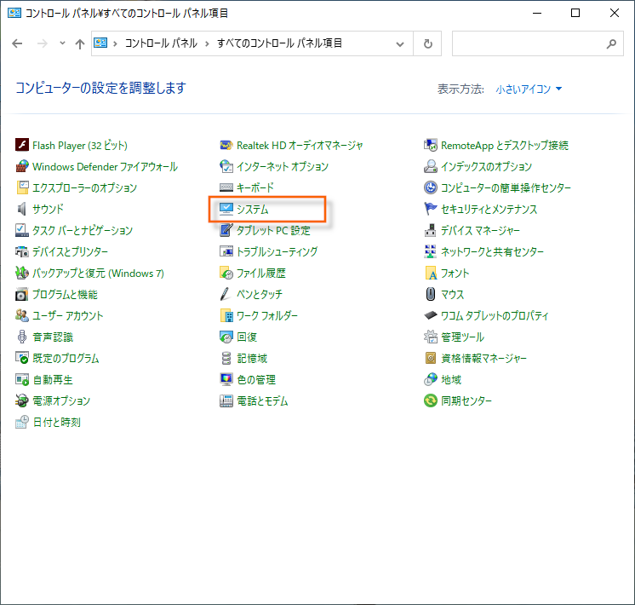Click the title bar control panel icon

coord(14,13)
